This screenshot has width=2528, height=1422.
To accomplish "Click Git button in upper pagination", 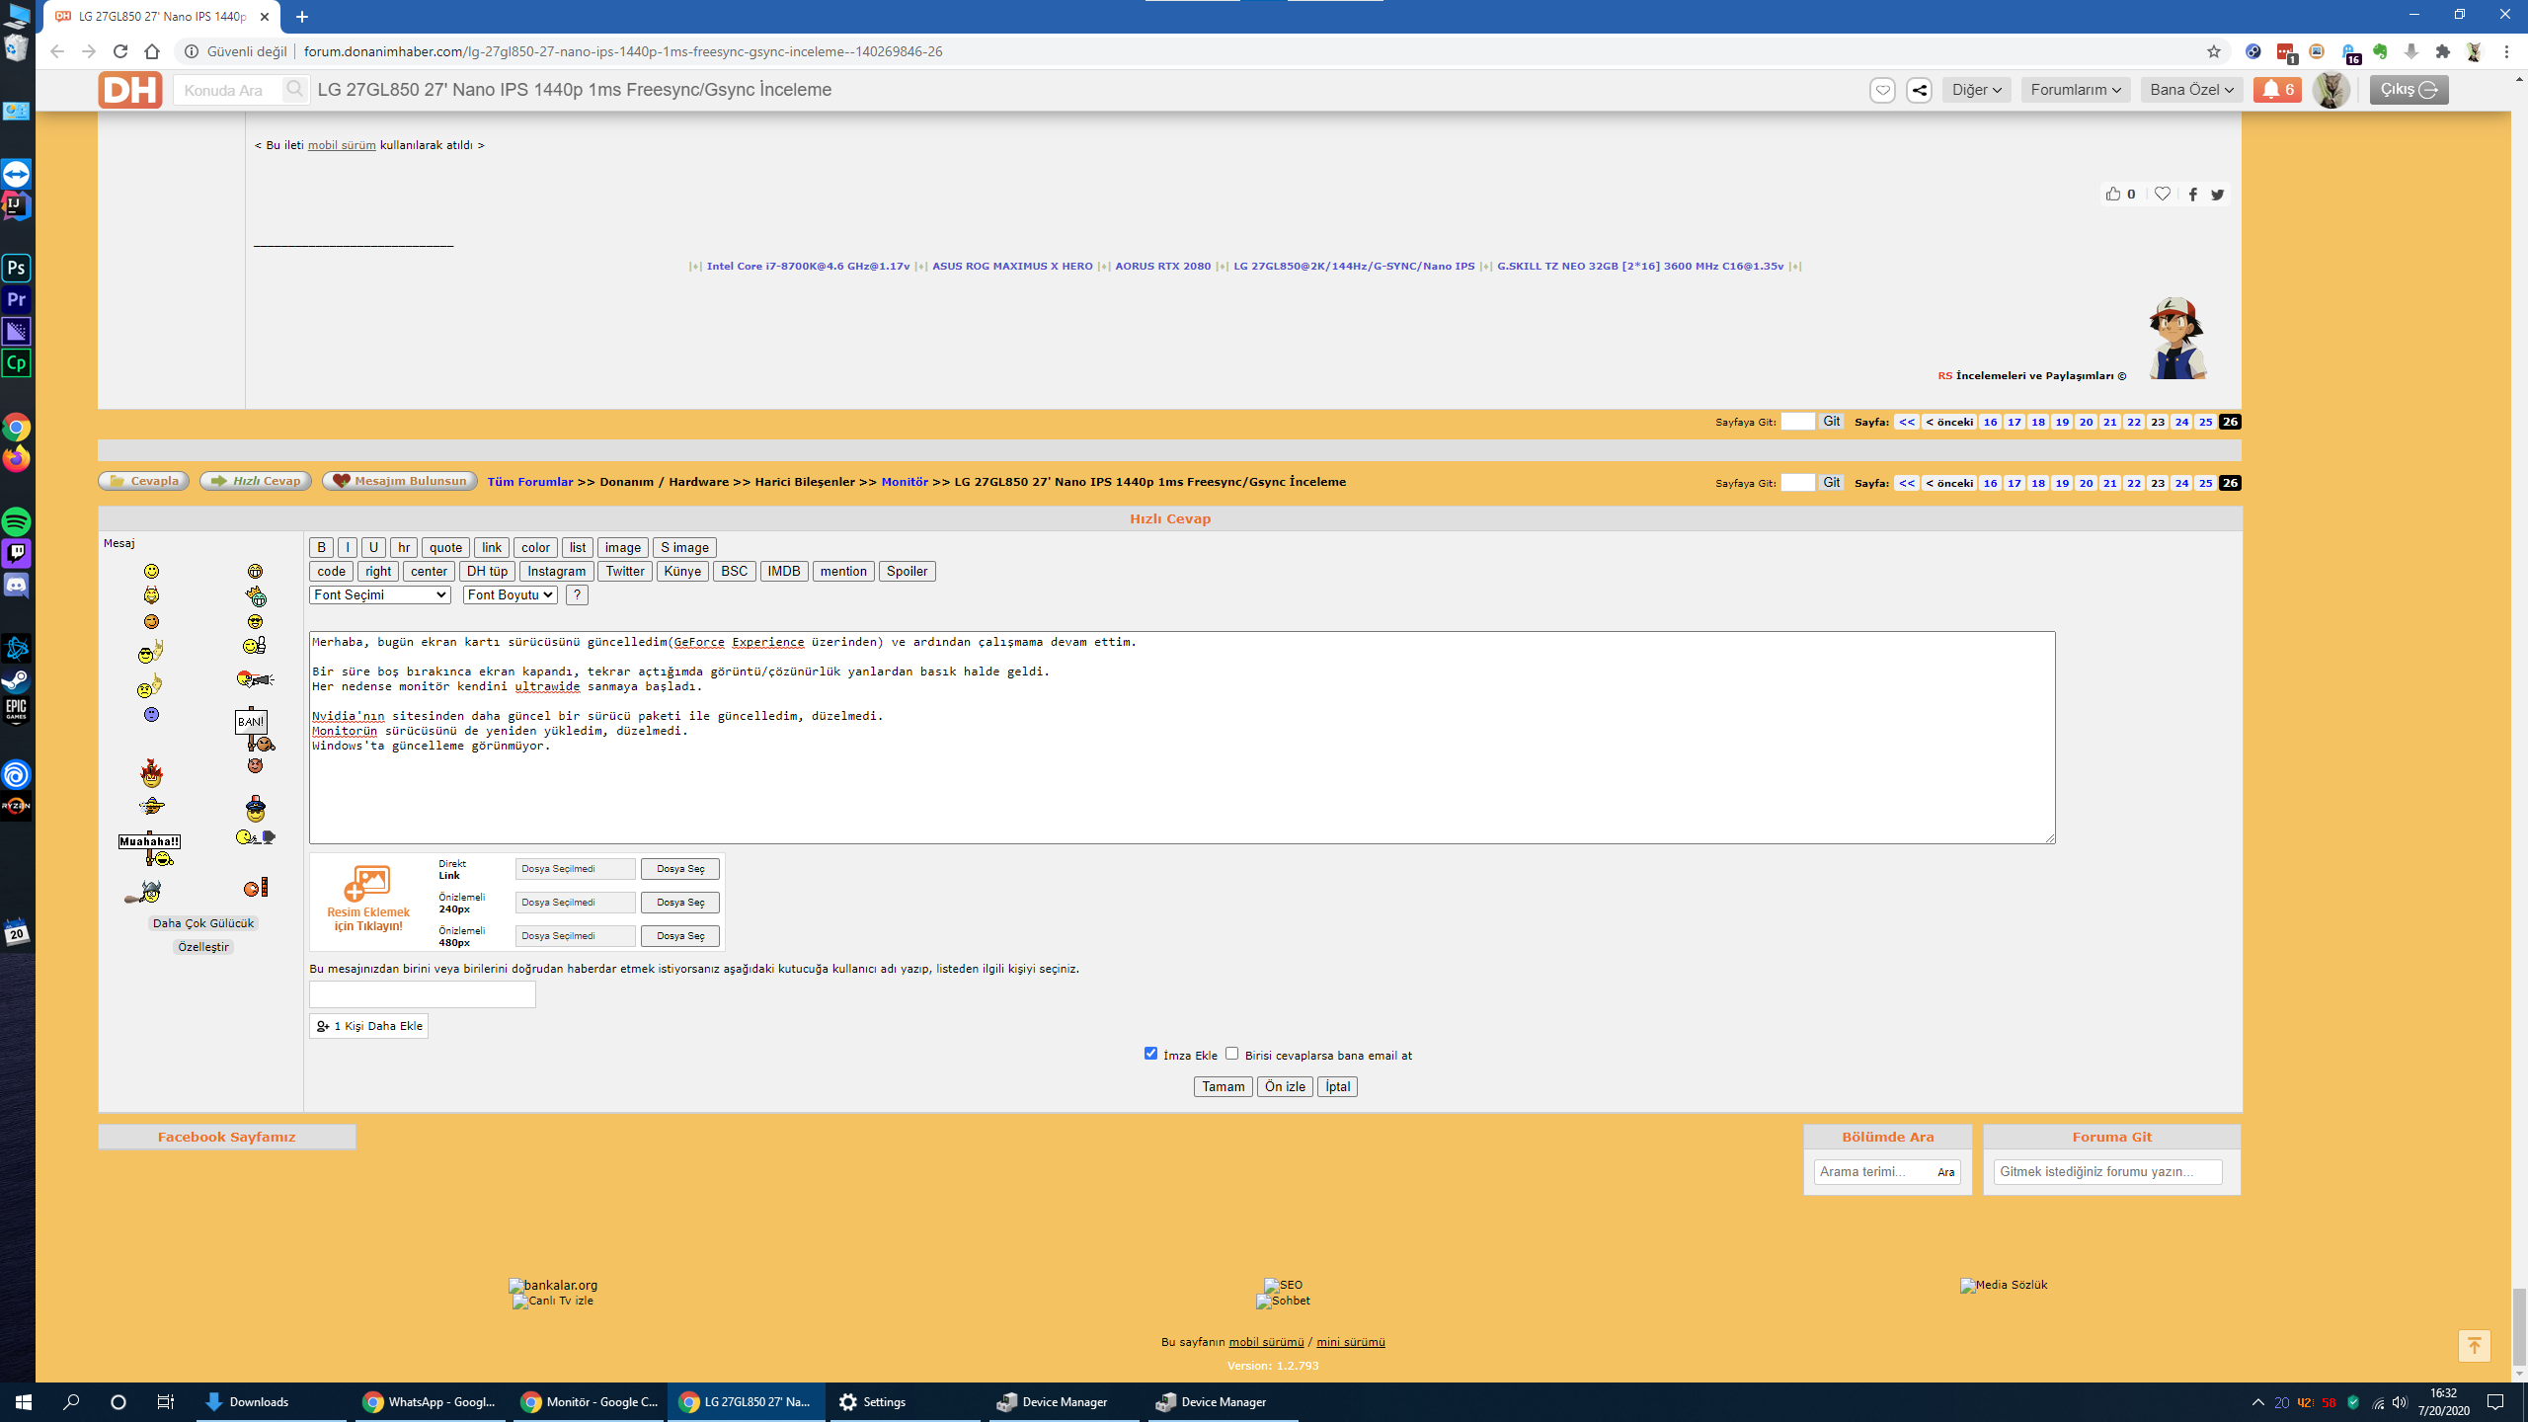I will (1832, 422).
